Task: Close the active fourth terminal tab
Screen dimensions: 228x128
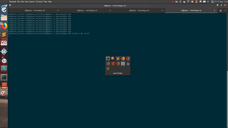Action: [x=214, y=11]
